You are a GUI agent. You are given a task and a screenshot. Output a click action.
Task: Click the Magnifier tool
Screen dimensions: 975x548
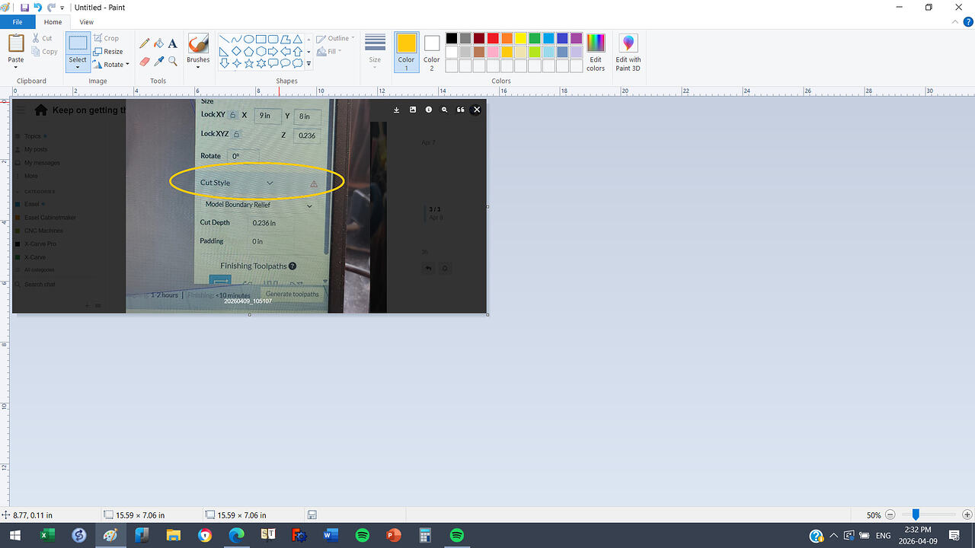point(173,62)
